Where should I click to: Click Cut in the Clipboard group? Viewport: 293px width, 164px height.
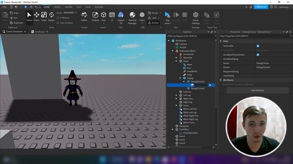coord(13,18)
